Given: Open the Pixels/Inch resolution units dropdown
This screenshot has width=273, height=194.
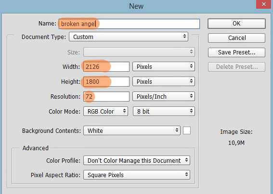Looking at the screenshot, I should pyautogui.click(x=164, y=96).
